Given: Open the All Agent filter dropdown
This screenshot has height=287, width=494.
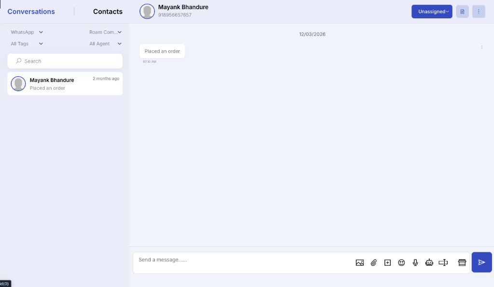Looking at the screenshot, I should (x=105, y=44).
